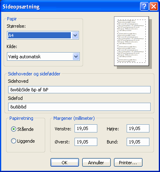Image resolution: width=160 pixels, height=172 pixels.
Task: Select the Stående orientation radio button
Action: point(22,129)
